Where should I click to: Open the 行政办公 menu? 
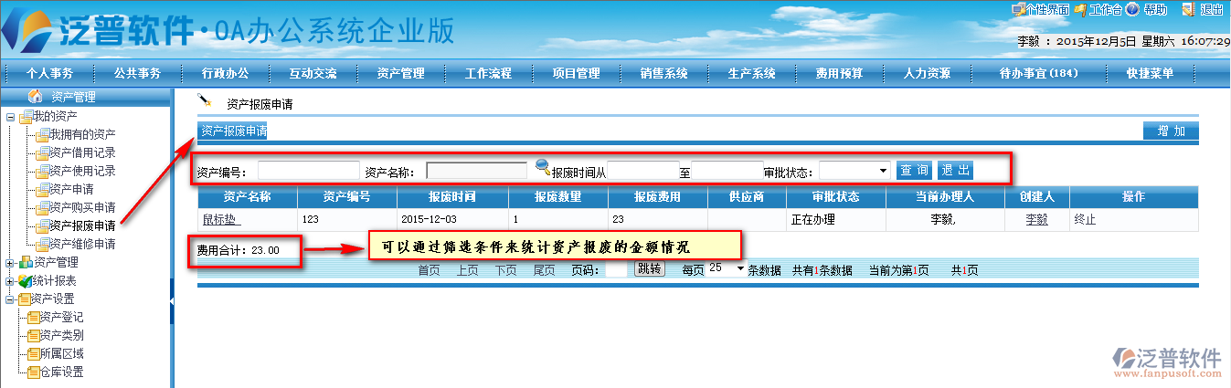[225, 74]
